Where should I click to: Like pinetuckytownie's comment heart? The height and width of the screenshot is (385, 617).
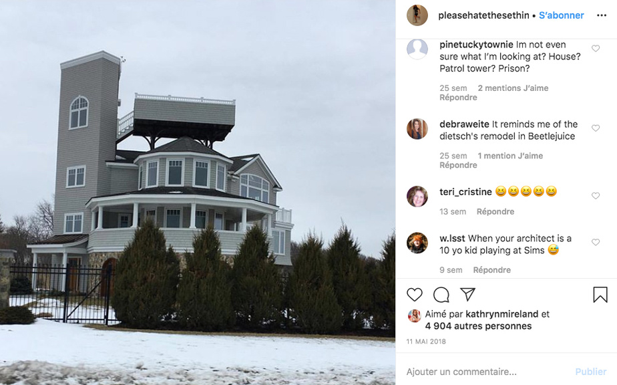(596, 49)
